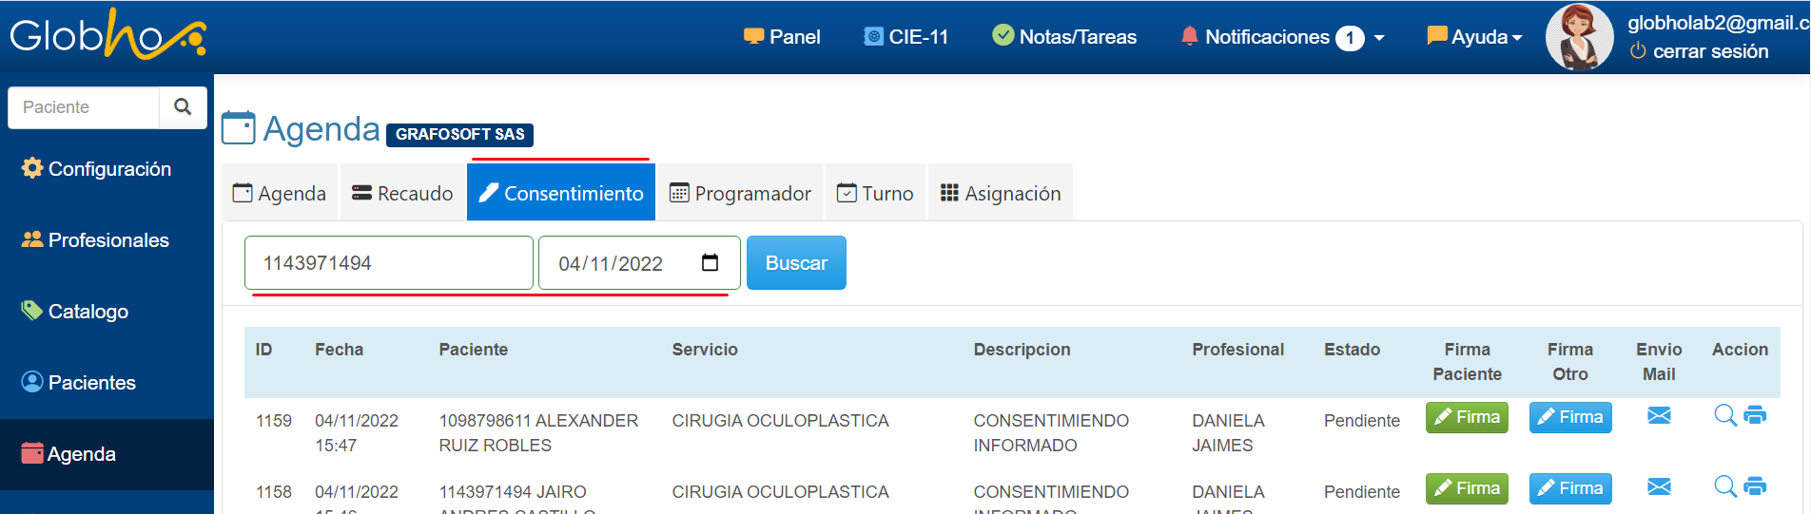
Task: Click the printer icon for record 1159
Action: tap(1755, 415)
